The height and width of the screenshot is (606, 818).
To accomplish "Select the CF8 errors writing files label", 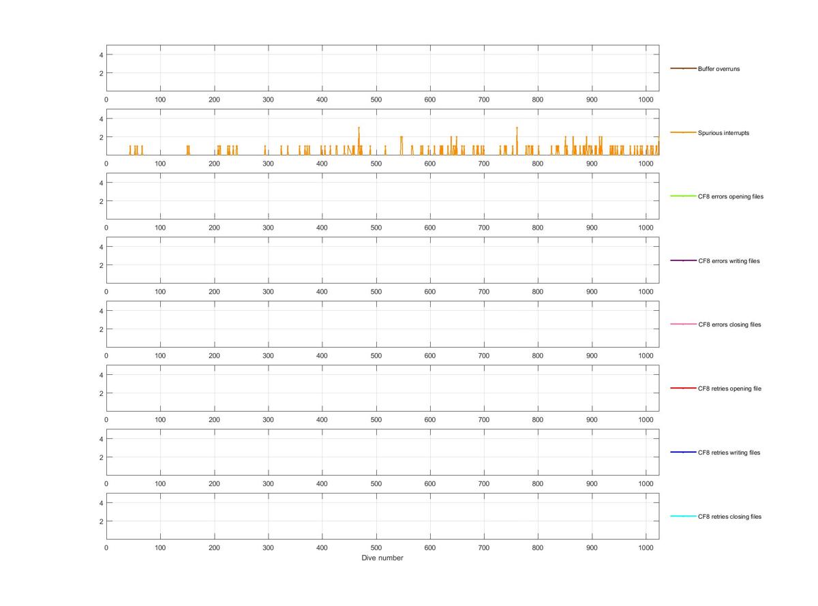I will pyautogui.click(x=729, y=260).
